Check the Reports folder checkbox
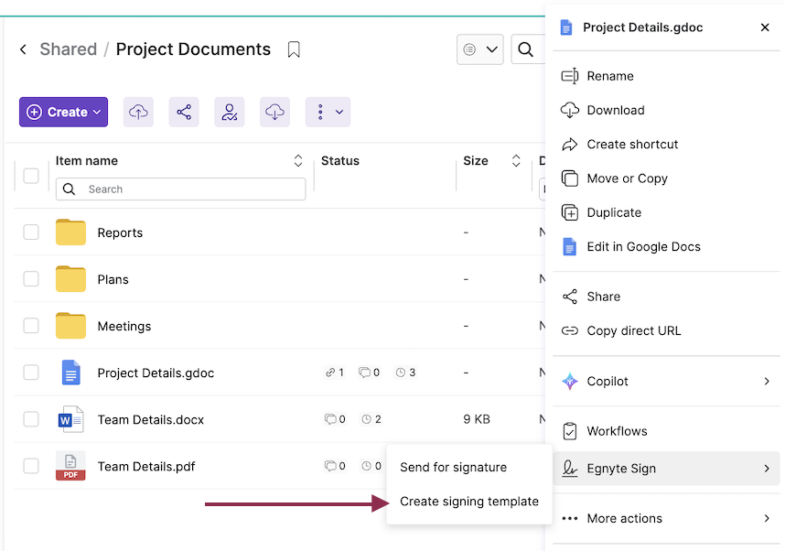Viewport: 785px width, 551px height. (x=30, y=232)
